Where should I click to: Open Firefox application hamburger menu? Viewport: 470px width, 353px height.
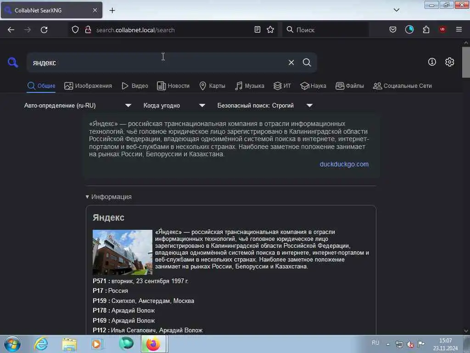pos(459,29)
